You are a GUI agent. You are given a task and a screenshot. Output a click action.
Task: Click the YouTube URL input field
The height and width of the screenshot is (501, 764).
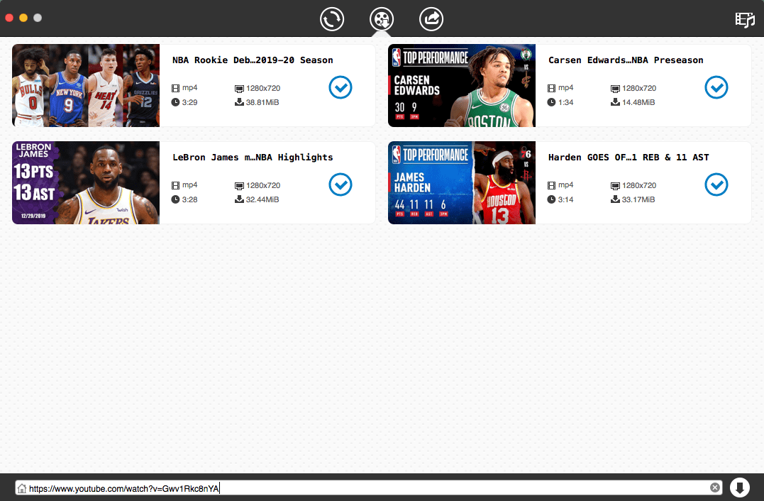click(369, 488)
